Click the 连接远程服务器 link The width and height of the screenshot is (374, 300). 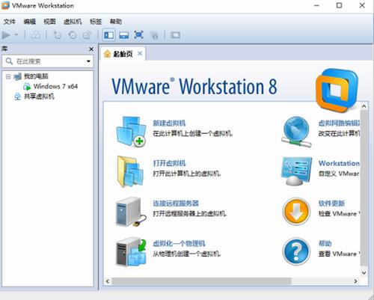(176, 203)
